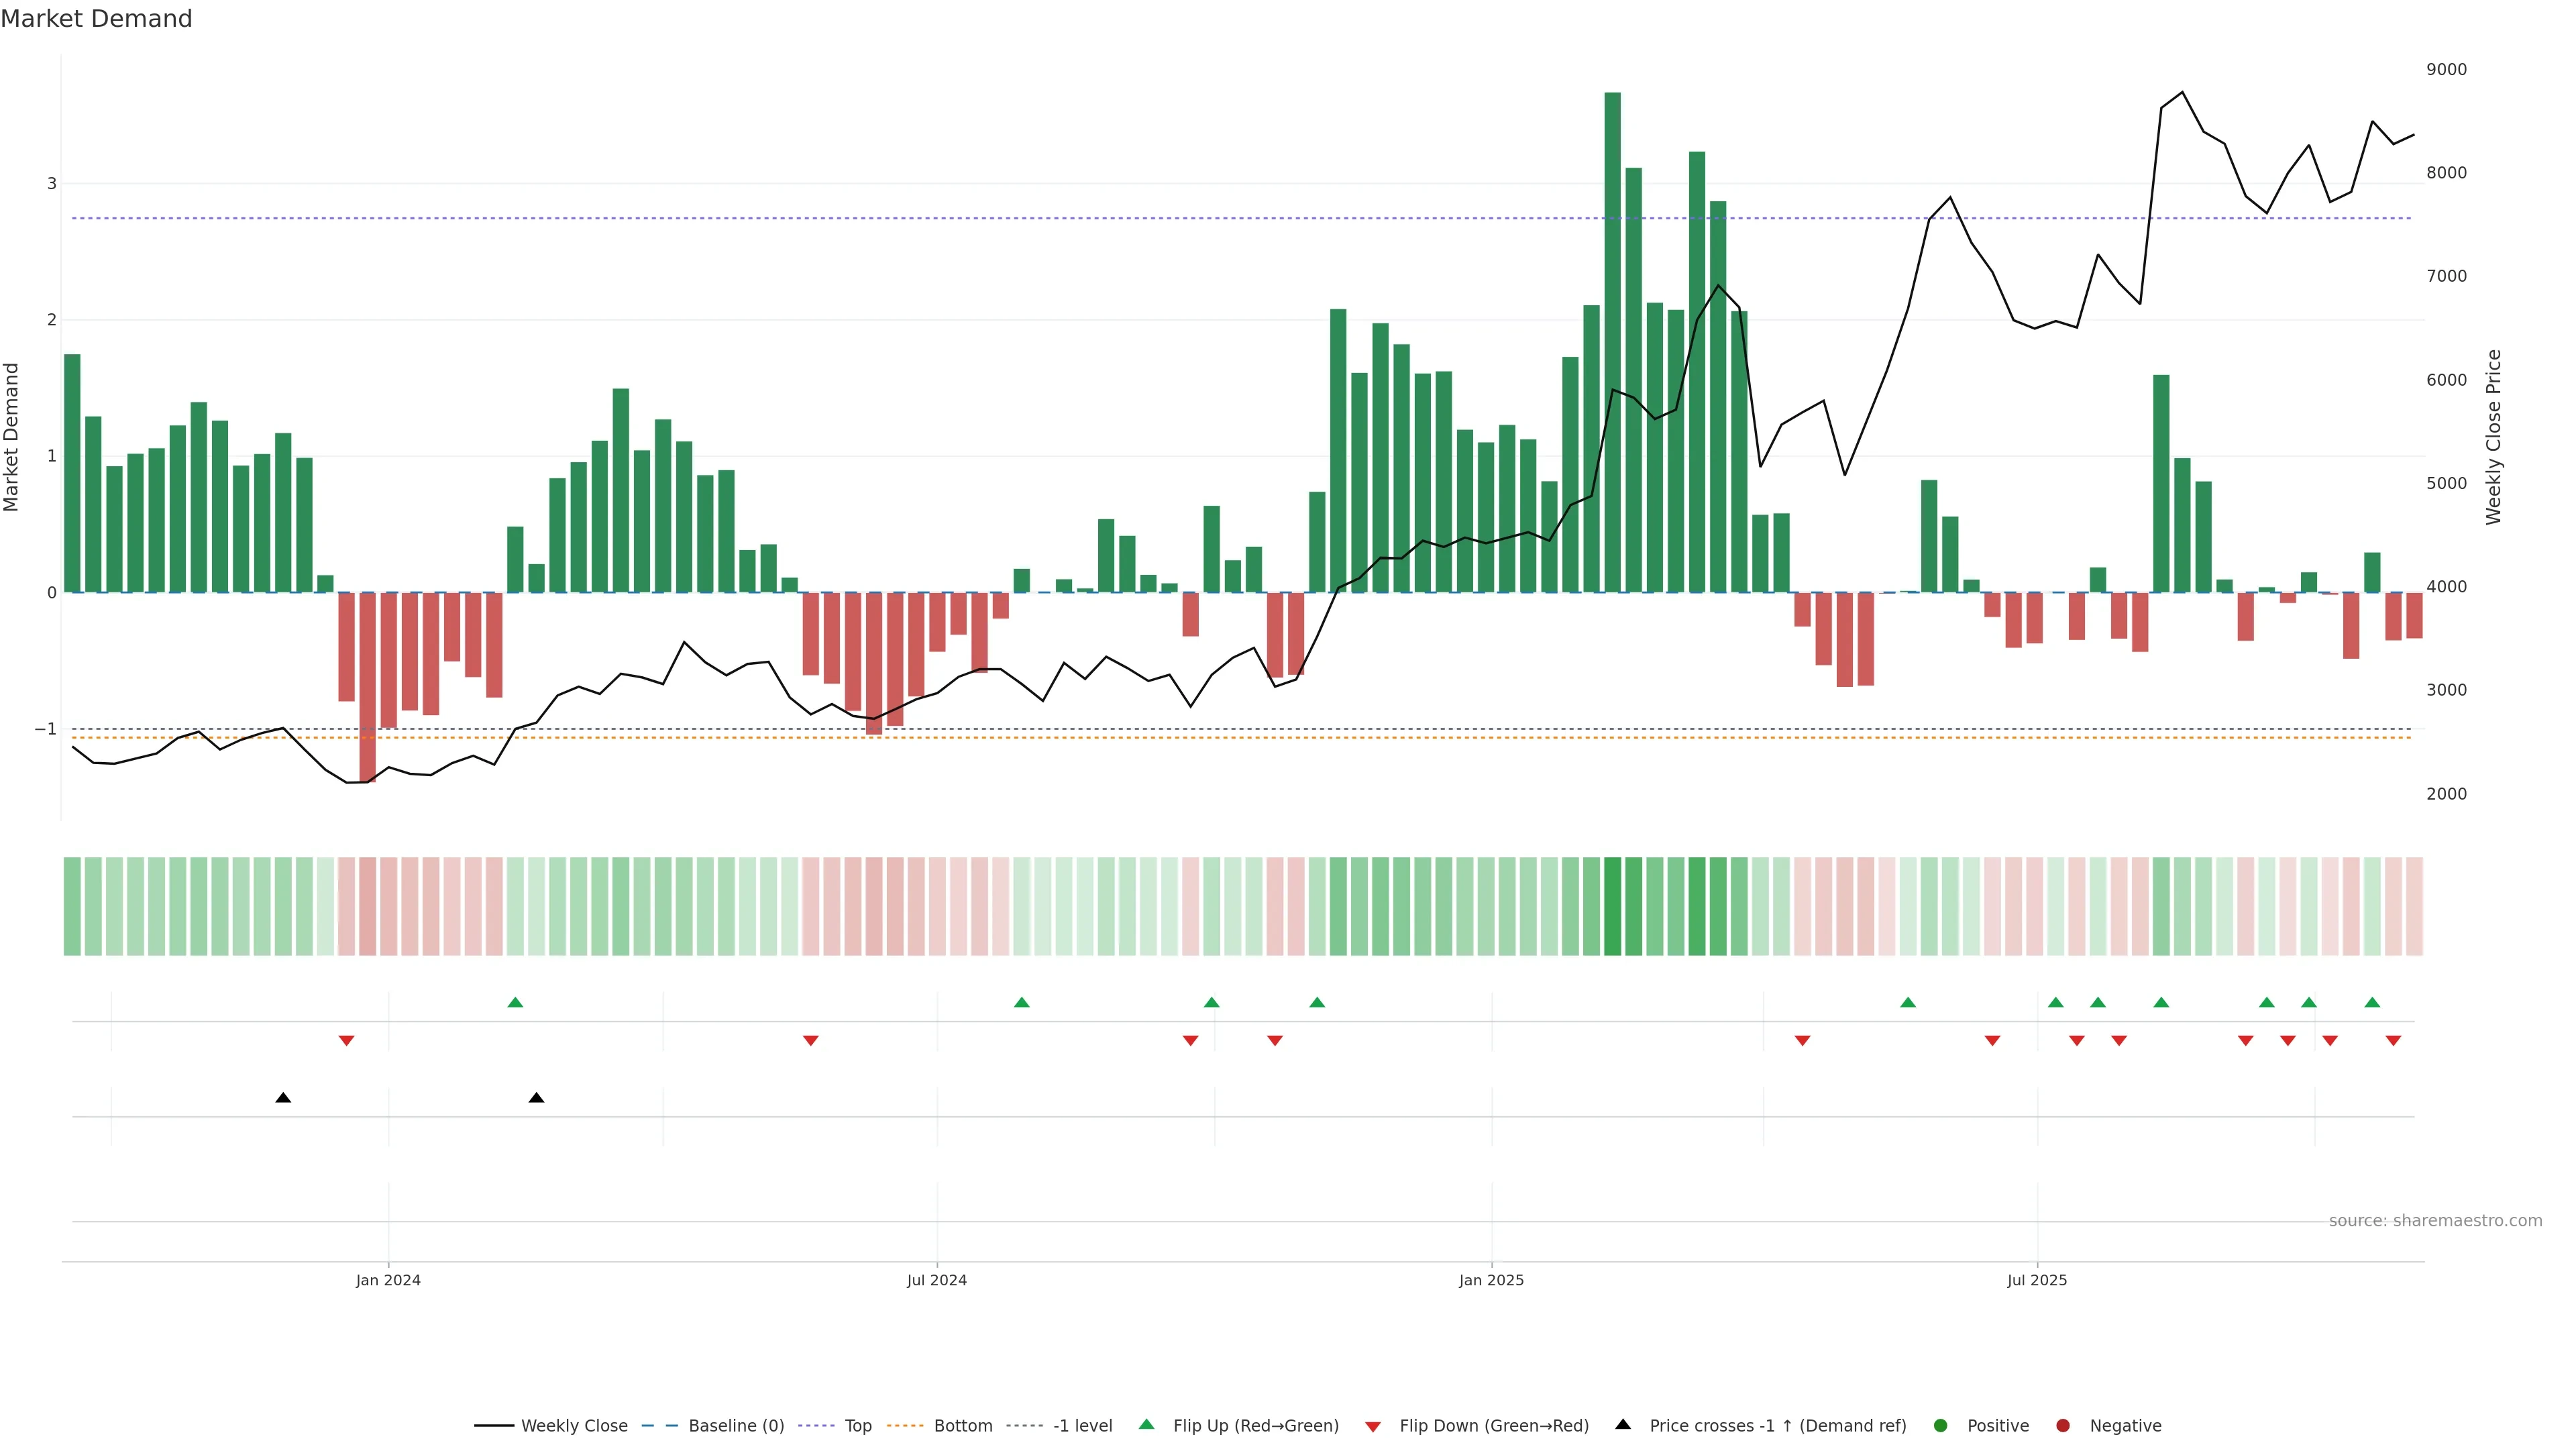Click the source: sharemaestro.com text
The height and width of the screenshot is (1449, 2576).
2435,1220
